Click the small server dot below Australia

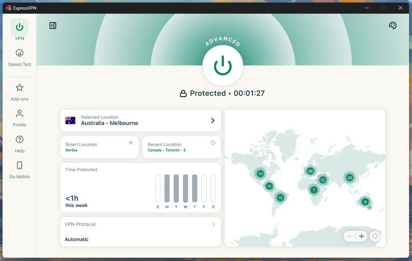370,207
